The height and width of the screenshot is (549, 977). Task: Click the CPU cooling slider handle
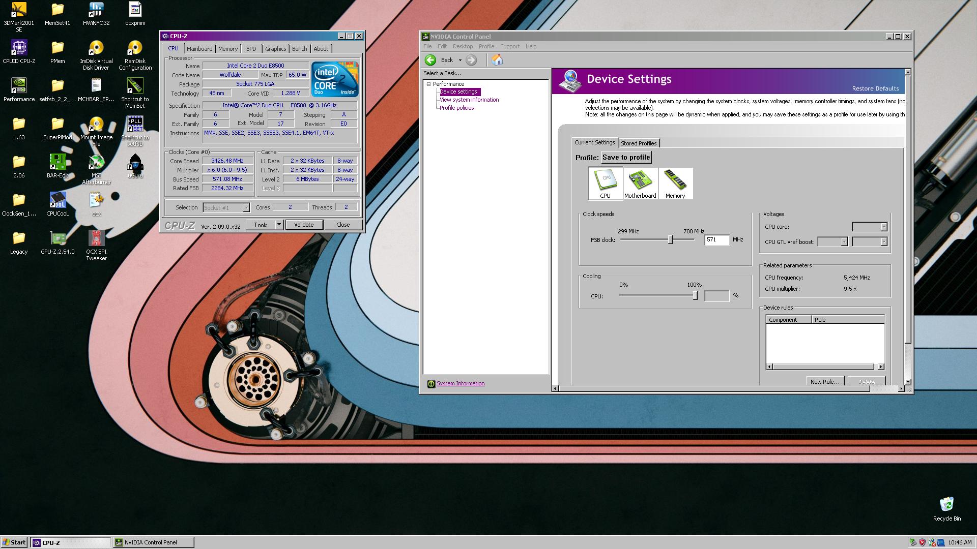695,295
